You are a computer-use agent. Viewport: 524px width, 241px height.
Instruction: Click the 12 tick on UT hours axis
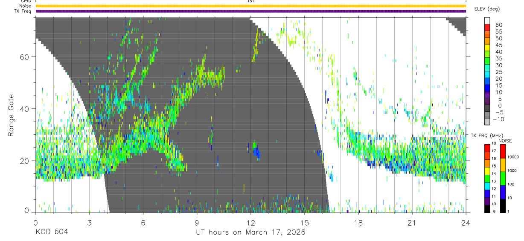(x=250, y=223)
